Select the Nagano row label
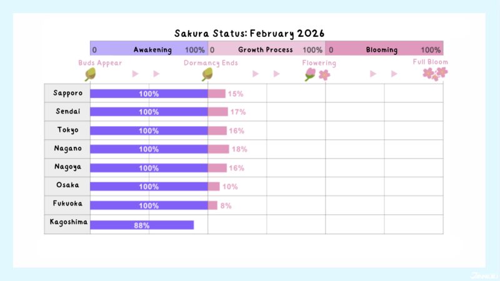This screenshot has height=281, width=500. point(67,149)
